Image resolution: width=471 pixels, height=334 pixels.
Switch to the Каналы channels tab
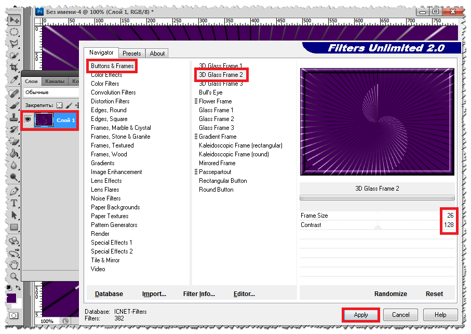tap(55, 81)
